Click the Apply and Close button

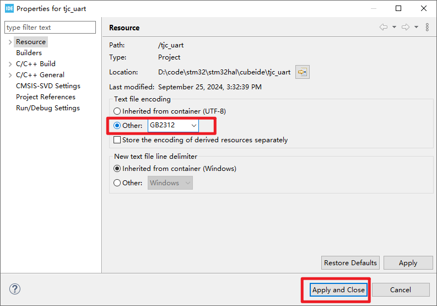pyautogui.click(x=338, y=290)
